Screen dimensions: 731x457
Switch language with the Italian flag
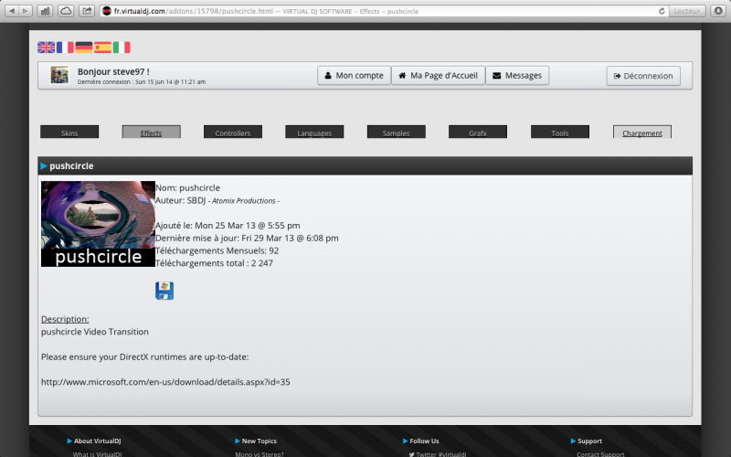[122, 48]
